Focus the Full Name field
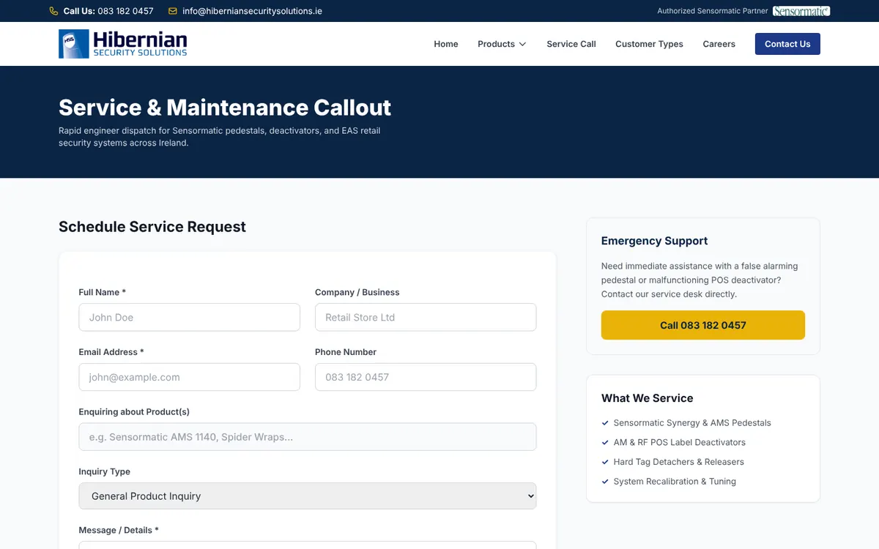This screenshot has width=879, height=549. (x=190, y=317)
